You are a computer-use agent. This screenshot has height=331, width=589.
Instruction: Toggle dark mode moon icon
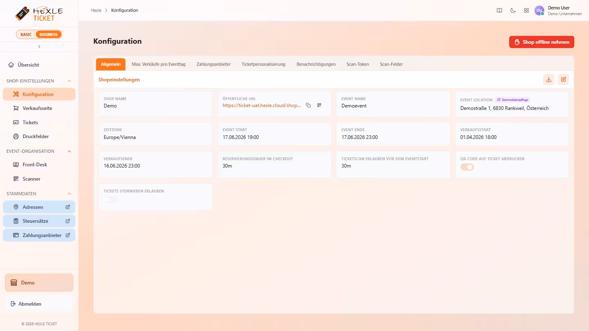point(513,11)
